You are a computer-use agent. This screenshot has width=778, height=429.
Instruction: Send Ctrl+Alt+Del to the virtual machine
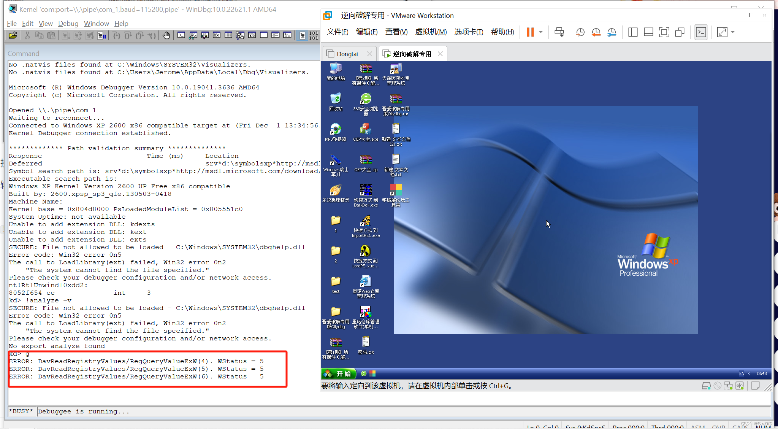[x=559, y=32]
